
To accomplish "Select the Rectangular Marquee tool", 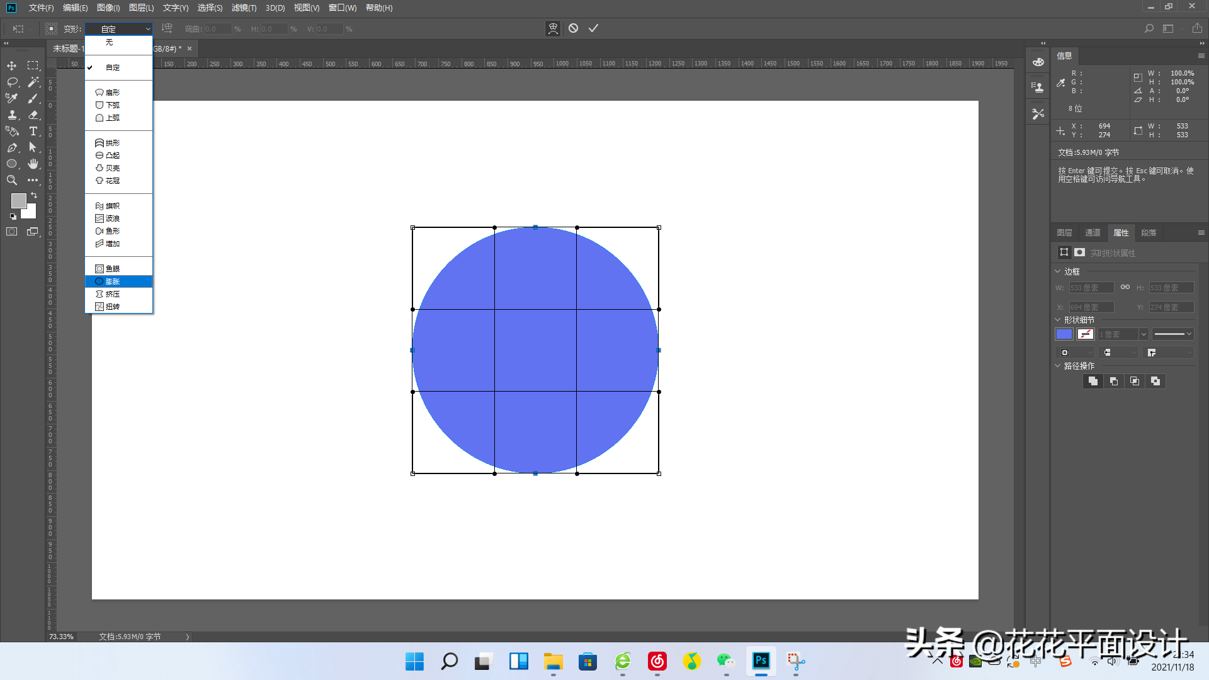I will pyautogui.click(x=33, y=65).
